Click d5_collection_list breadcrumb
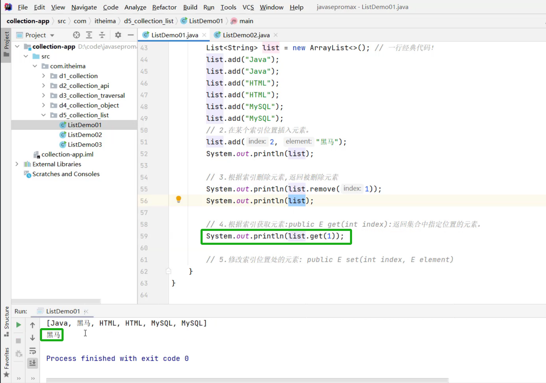This screenshot has width=546, height=383. pos(149,21)
